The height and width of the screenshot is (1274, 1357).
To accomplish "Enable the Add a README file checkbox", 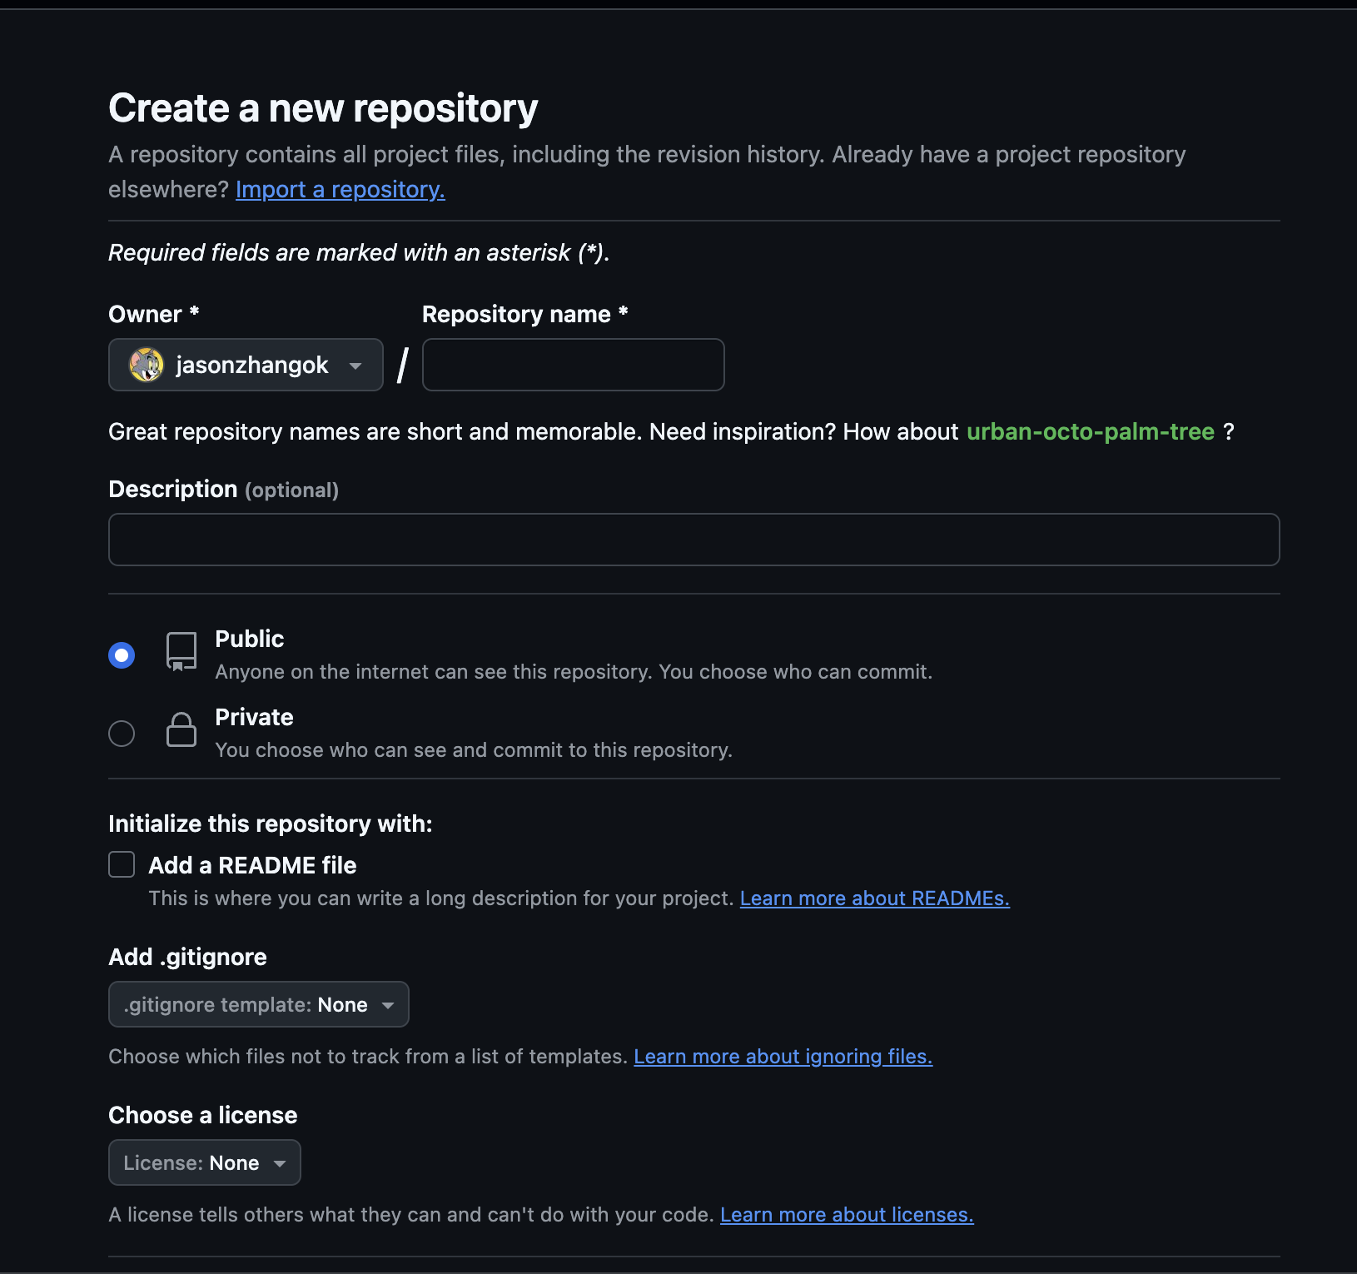I will pyautogui.click(x=121, y=864).
